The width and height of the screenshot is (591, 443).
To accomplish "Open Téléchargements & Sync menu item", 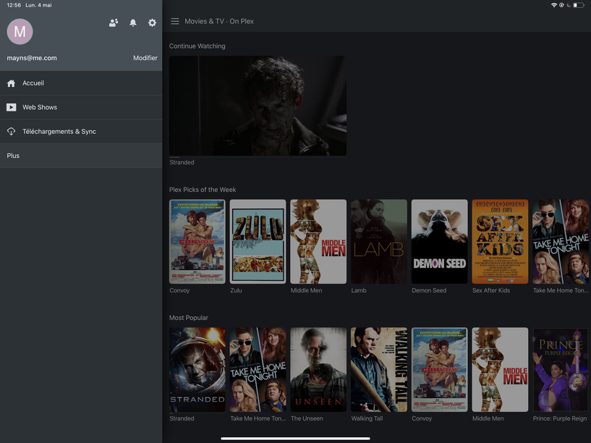I will click(x=81, y=131).
